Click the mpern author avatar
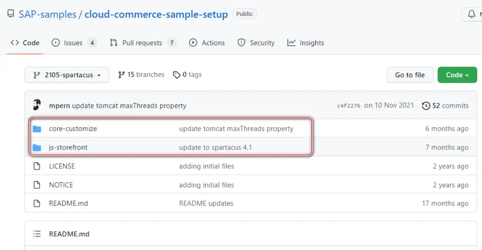This screenshot has width=482, height=250. coord(37,105)
